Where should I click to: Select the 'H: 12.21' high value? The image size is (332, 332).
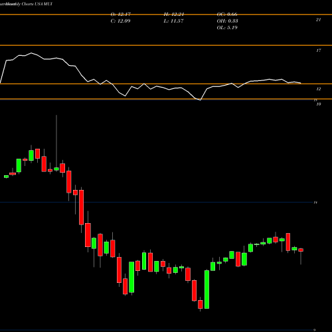tap(174, 15)
